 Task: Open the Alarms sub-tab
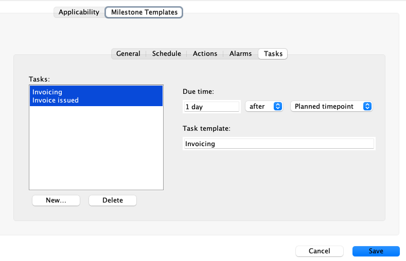(240, 54)
